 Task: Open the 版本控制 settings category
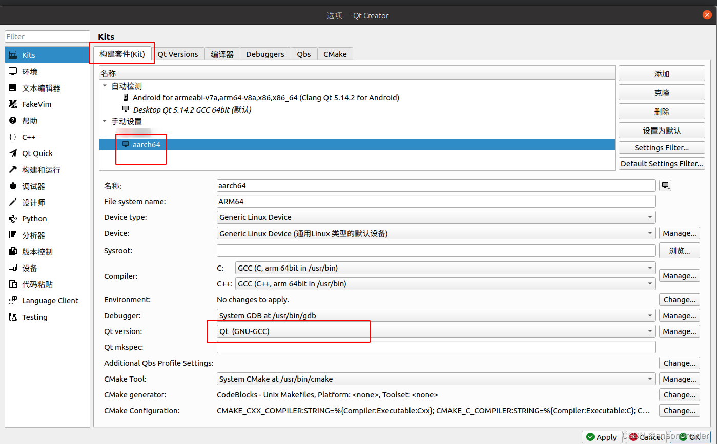pyautogui.click(x=47, y=251)
